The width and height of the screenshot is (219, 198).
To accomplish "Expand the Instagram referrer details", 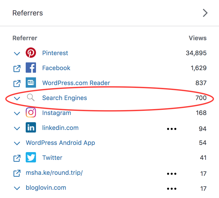I will click(17, 113).
